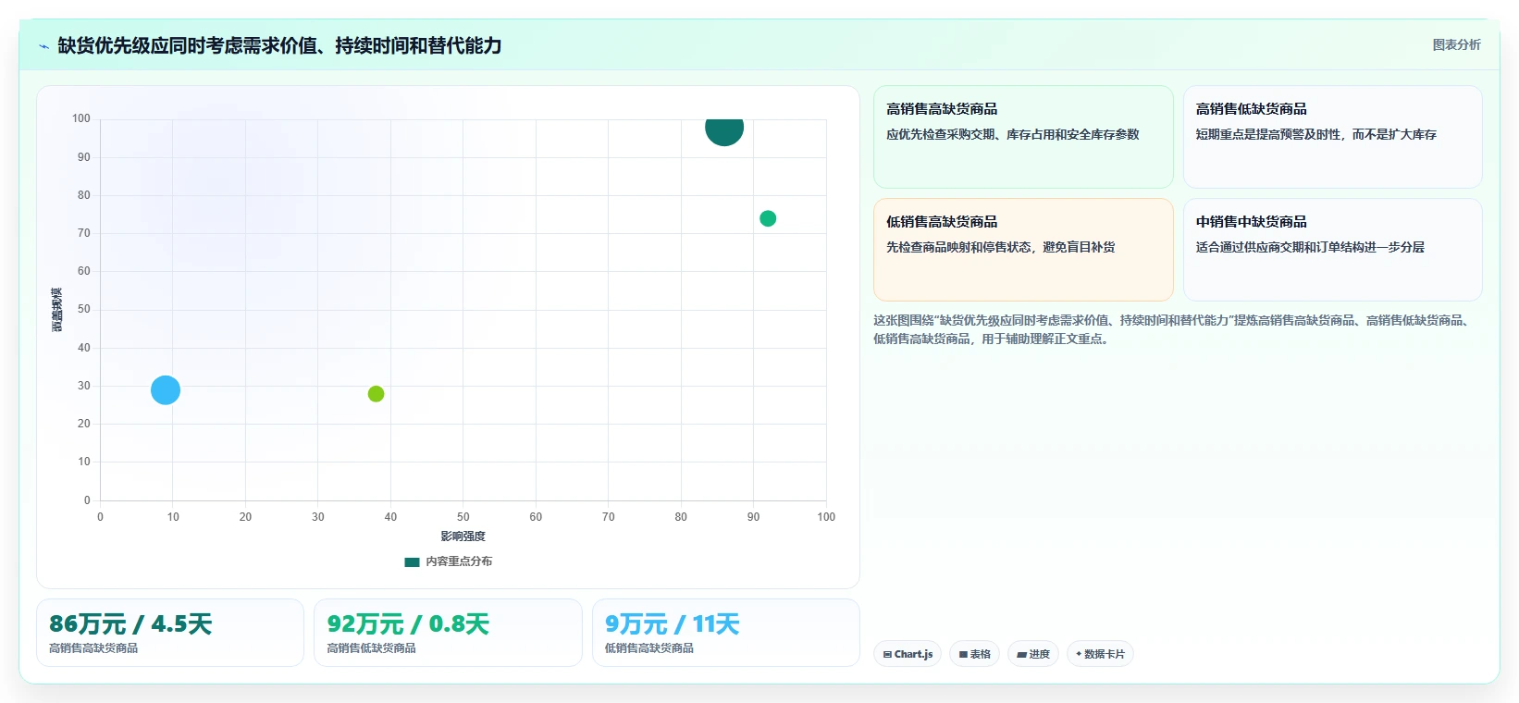Click the 图表分析 label in header

point(1456,44)
